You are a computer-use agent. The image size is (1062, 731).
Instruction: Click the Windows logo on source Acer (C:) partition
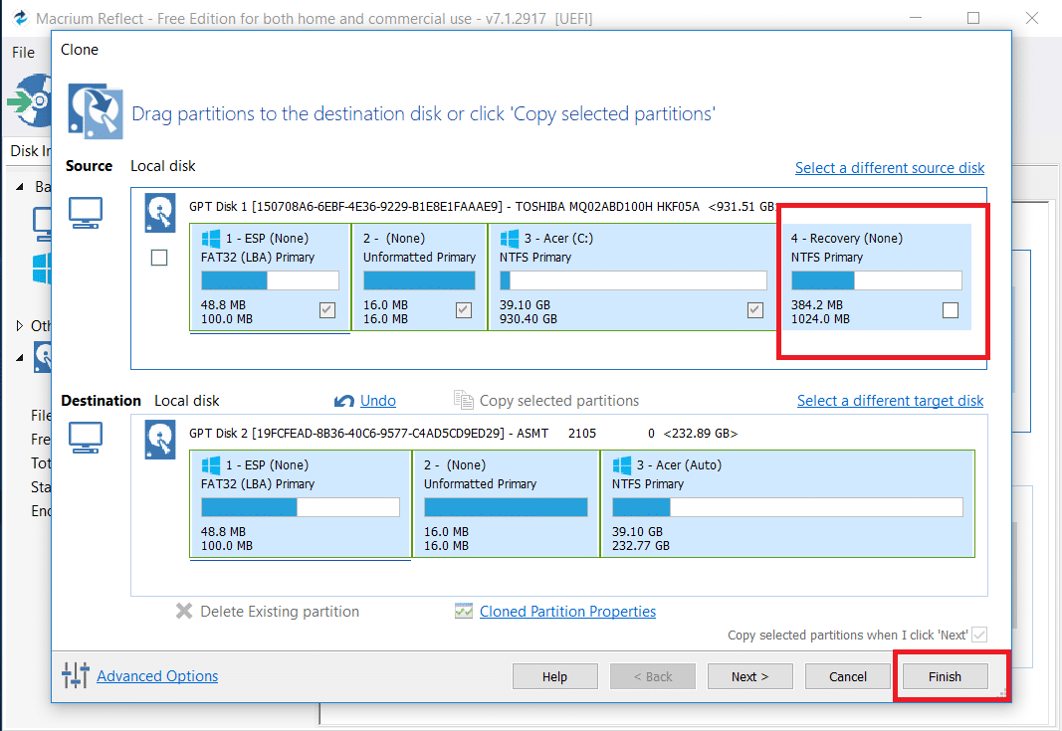[x=510, y=239]
